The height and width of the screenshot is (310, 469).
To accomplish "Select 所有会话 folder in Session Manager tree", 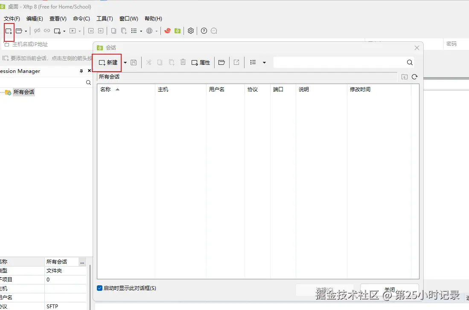I will pos(23,92).
